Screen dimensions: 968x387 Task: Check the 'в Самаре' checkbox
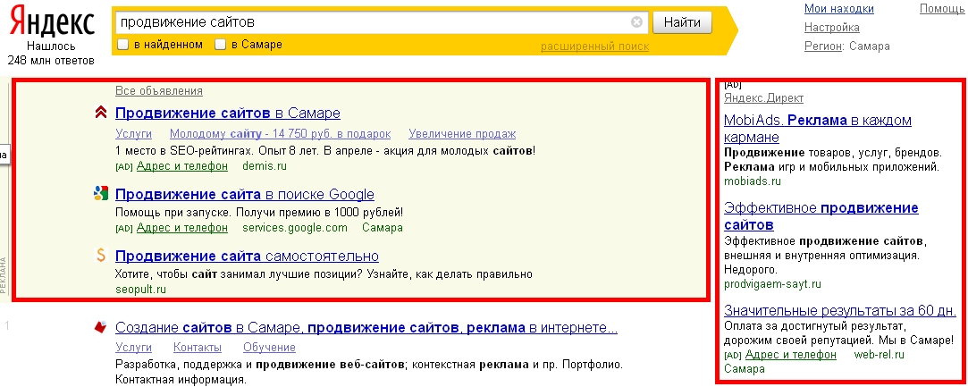tap(221, 45)
